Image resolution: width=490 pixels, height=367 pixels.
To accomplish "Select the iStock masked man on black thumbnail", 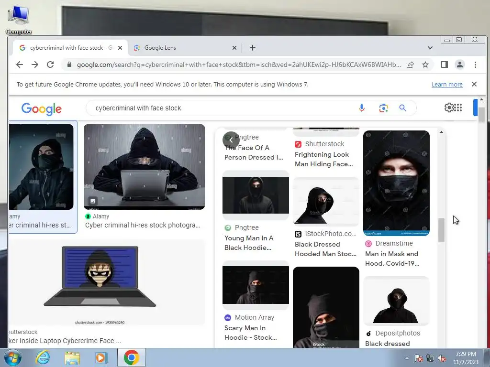I will click(x=326, y=307).
